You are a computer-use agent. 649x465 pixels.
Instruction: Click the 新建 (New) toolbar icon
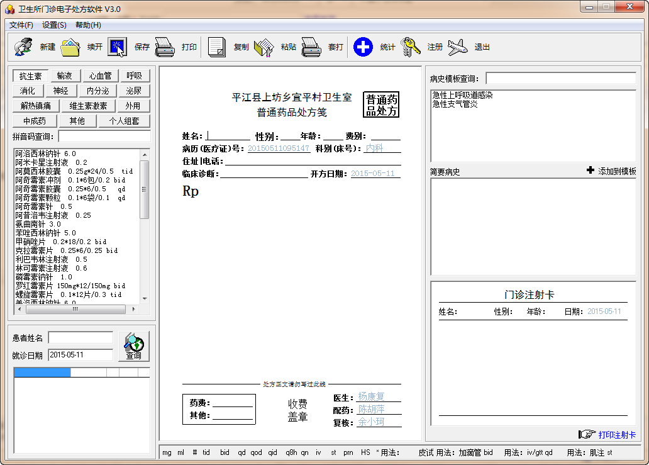point(23,47)
